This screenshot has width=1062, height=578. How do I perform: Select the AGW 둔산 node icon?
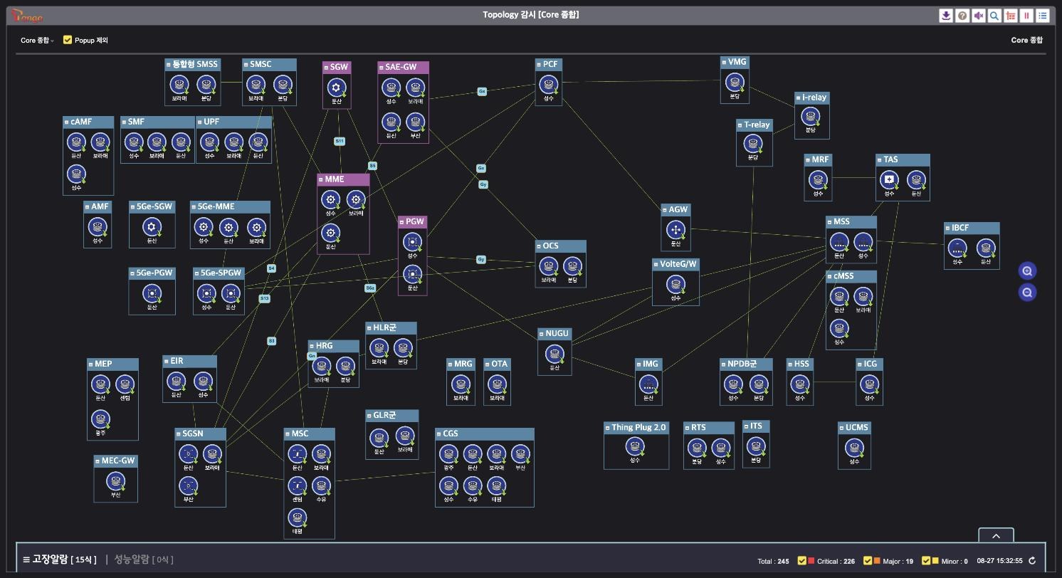(675, 229)
